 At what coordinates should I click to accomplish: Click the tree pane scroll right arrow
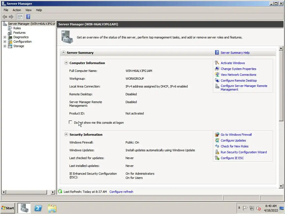53,192
